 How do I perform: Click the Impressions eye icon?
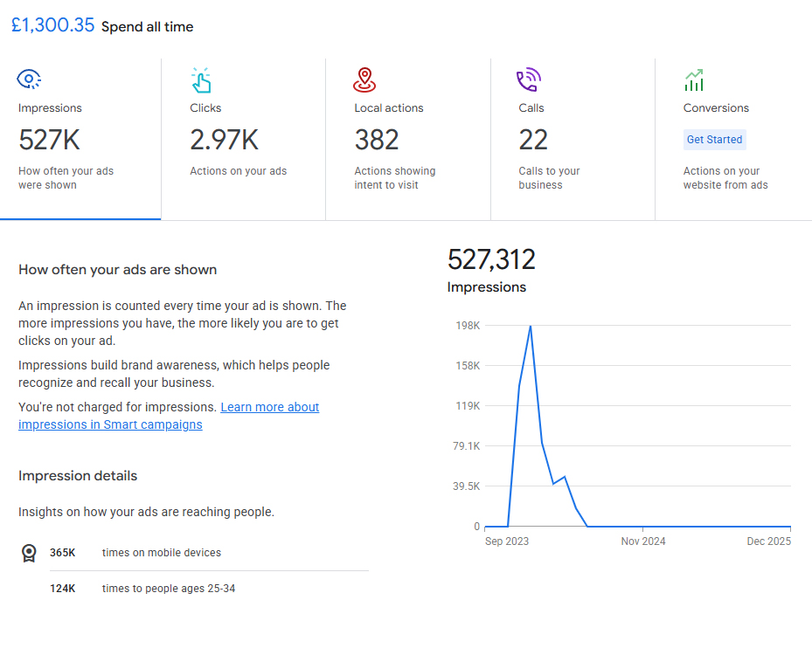coord(29,79)
